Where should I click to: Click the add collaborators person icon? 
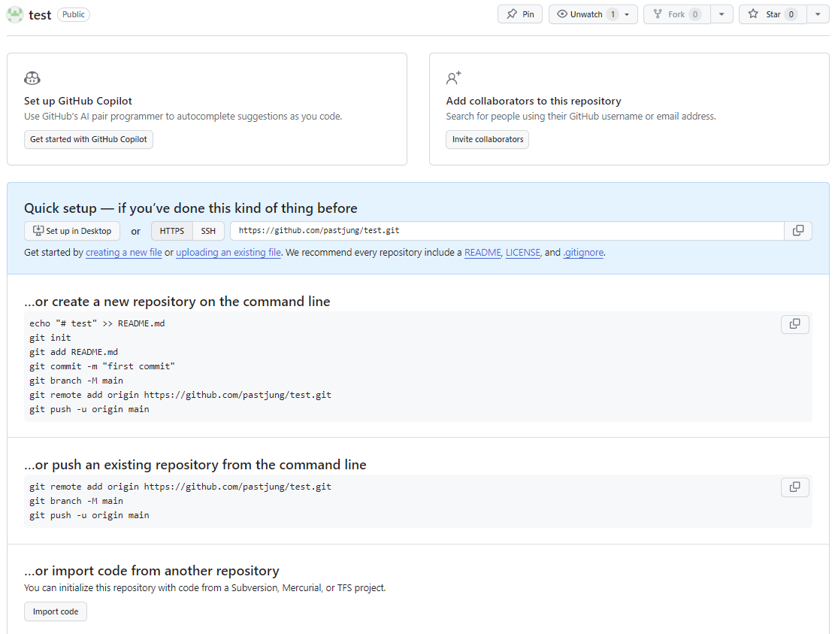[x=454, y=78]
